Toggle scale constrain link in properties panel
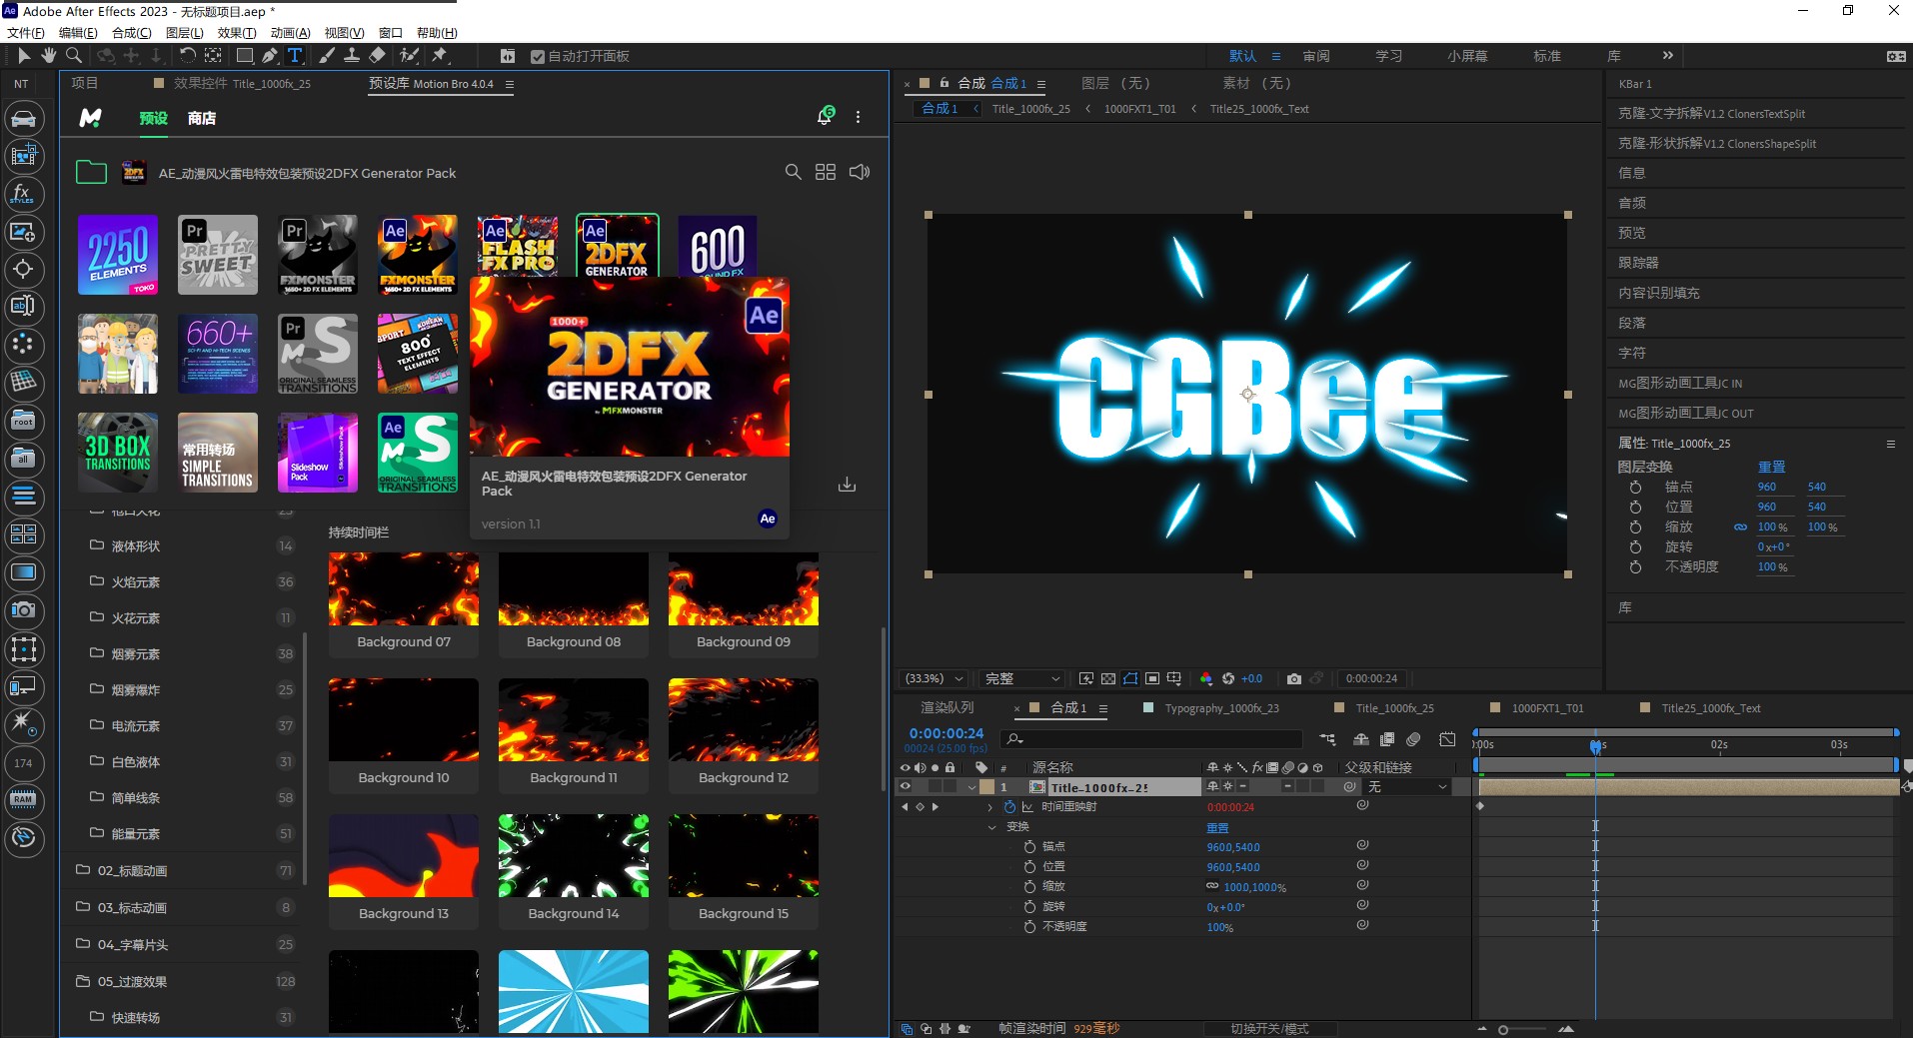 pos(1740,526)
